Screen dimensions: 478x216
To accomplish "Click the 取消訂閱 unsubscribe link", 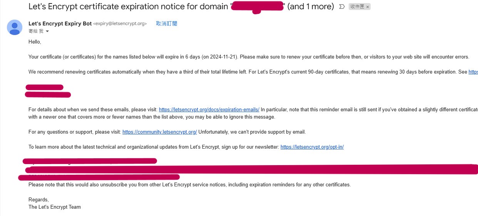I will tap(167, 23).
